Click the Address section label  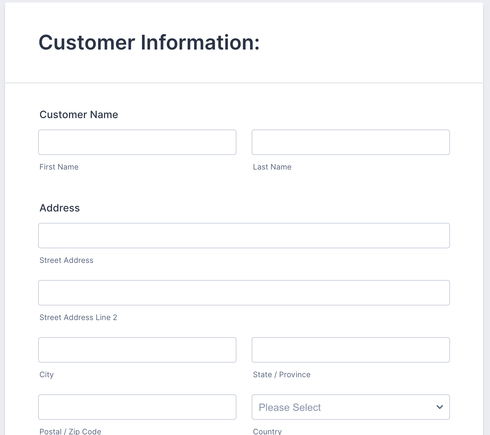tap(59, 208)
